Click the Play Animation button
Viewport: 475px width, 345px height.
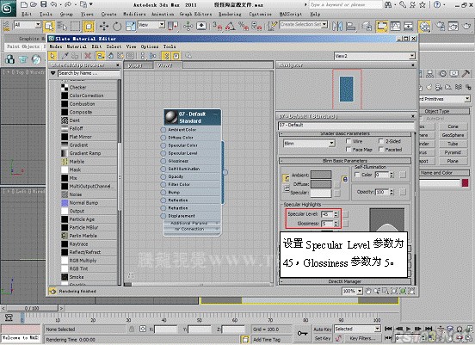(408, 329)
